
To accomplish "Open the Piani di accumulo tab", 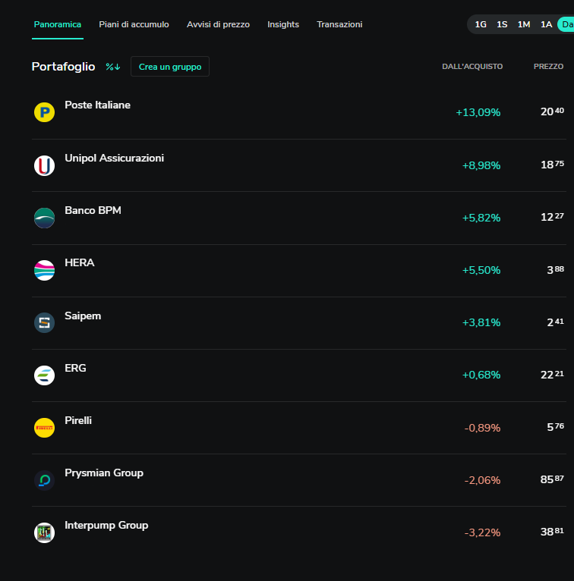I will click(x=134, y=24).
